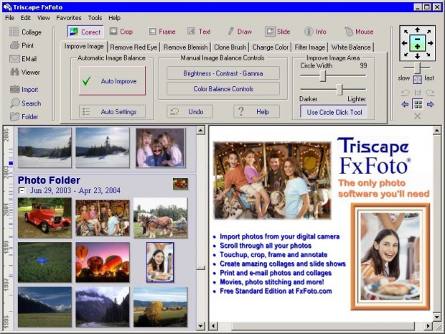445x334 pixels.
Task: Open the Tools menu
Action: (95, 18)
